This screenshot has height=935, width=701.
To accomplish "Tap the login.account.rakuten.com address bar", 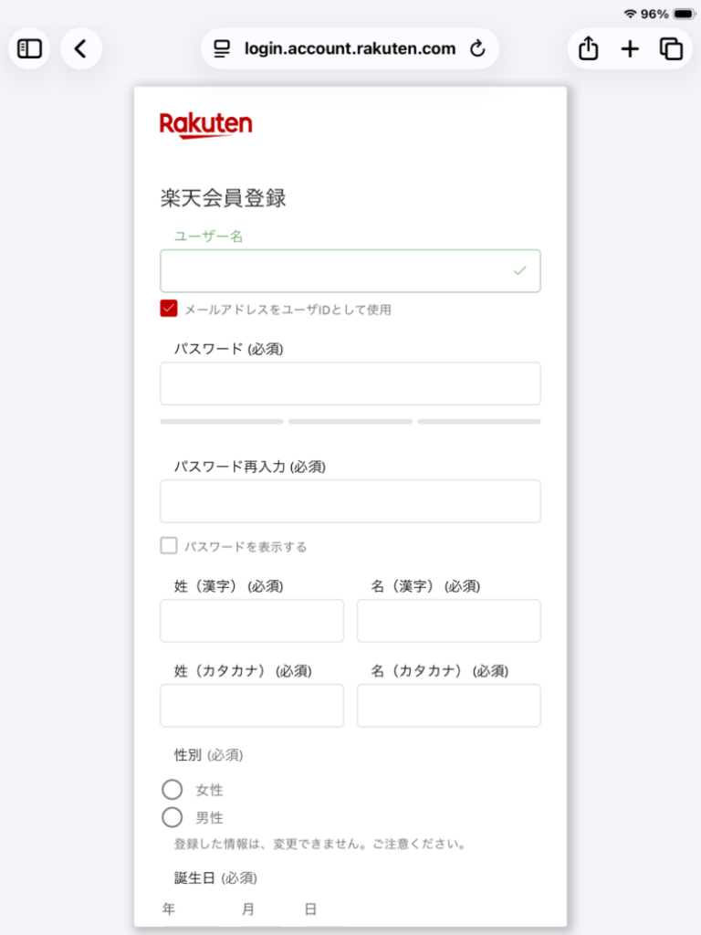I will [350, 49].
